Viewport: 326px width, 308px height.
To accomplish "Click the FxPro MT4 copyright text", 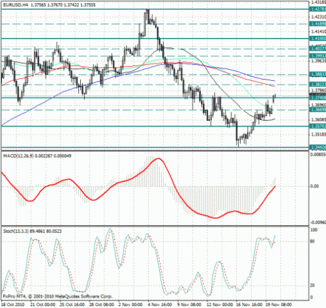I will (57, 296).
